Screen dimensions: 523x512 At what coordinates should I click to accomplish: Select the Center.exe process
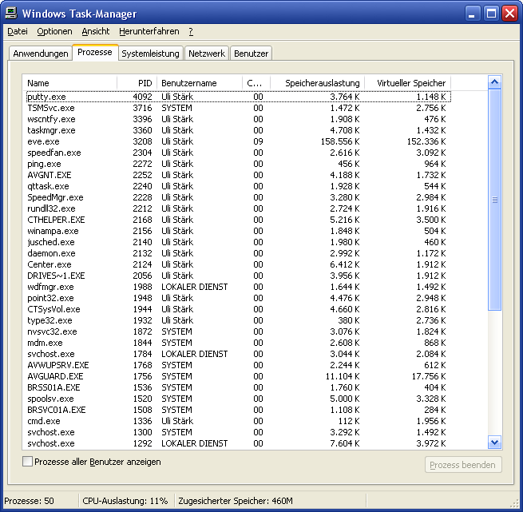(238, 264)
